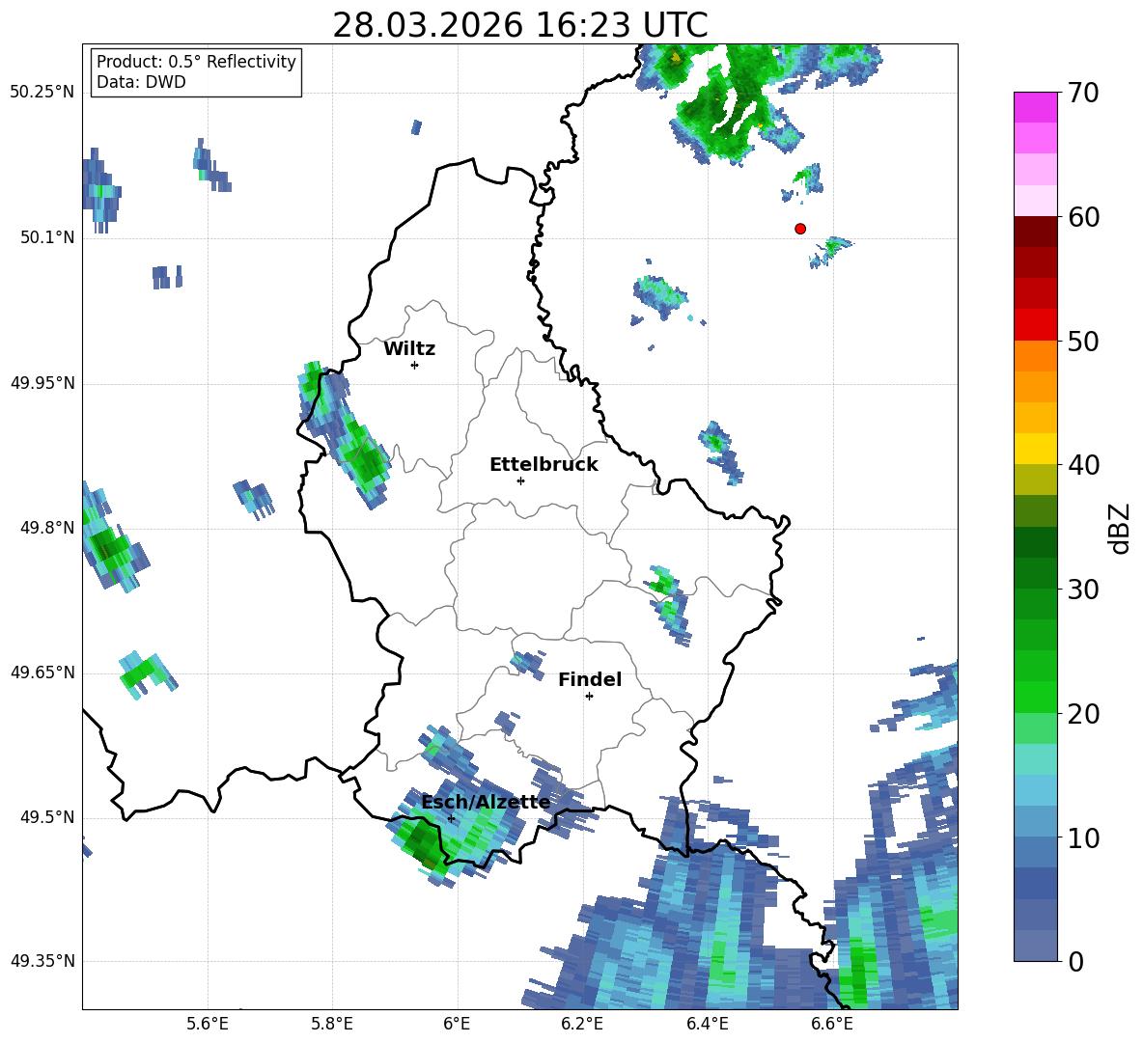Click the 'Product: 0.5° Reflectivity' text
The height and width of the screenshot is (1043, 1143).
click(x=196, y=62)
